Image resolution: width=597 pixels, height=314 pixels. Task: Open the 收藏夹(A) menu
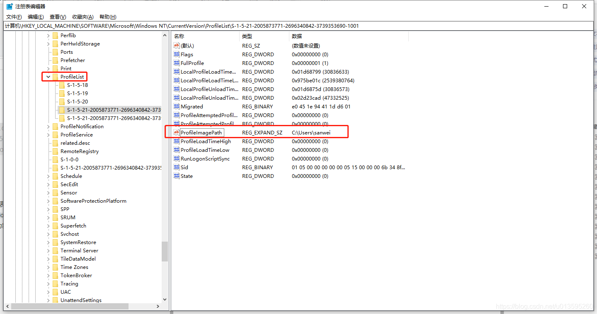click(83, 17)
